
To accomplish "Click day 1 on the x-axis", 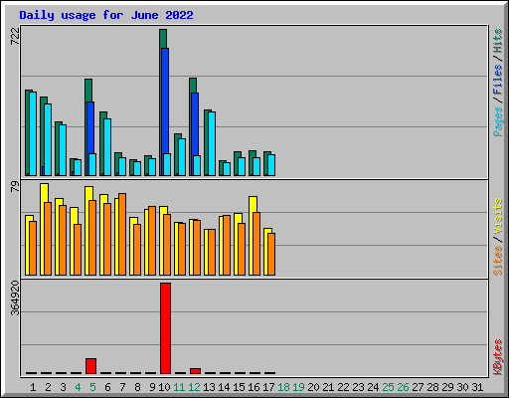I will click(33, 387).
